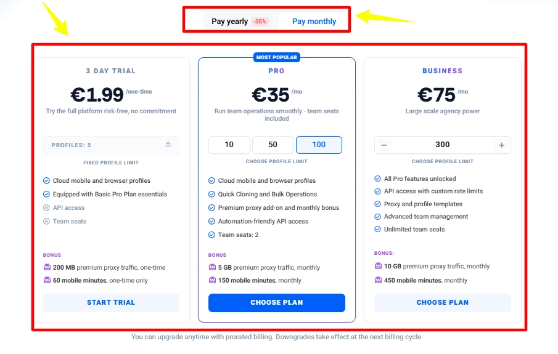This screenshot has width=558, height=354.
Task: Click the gift icon beside 450 mobile minutes
Action: click(378, 280)
